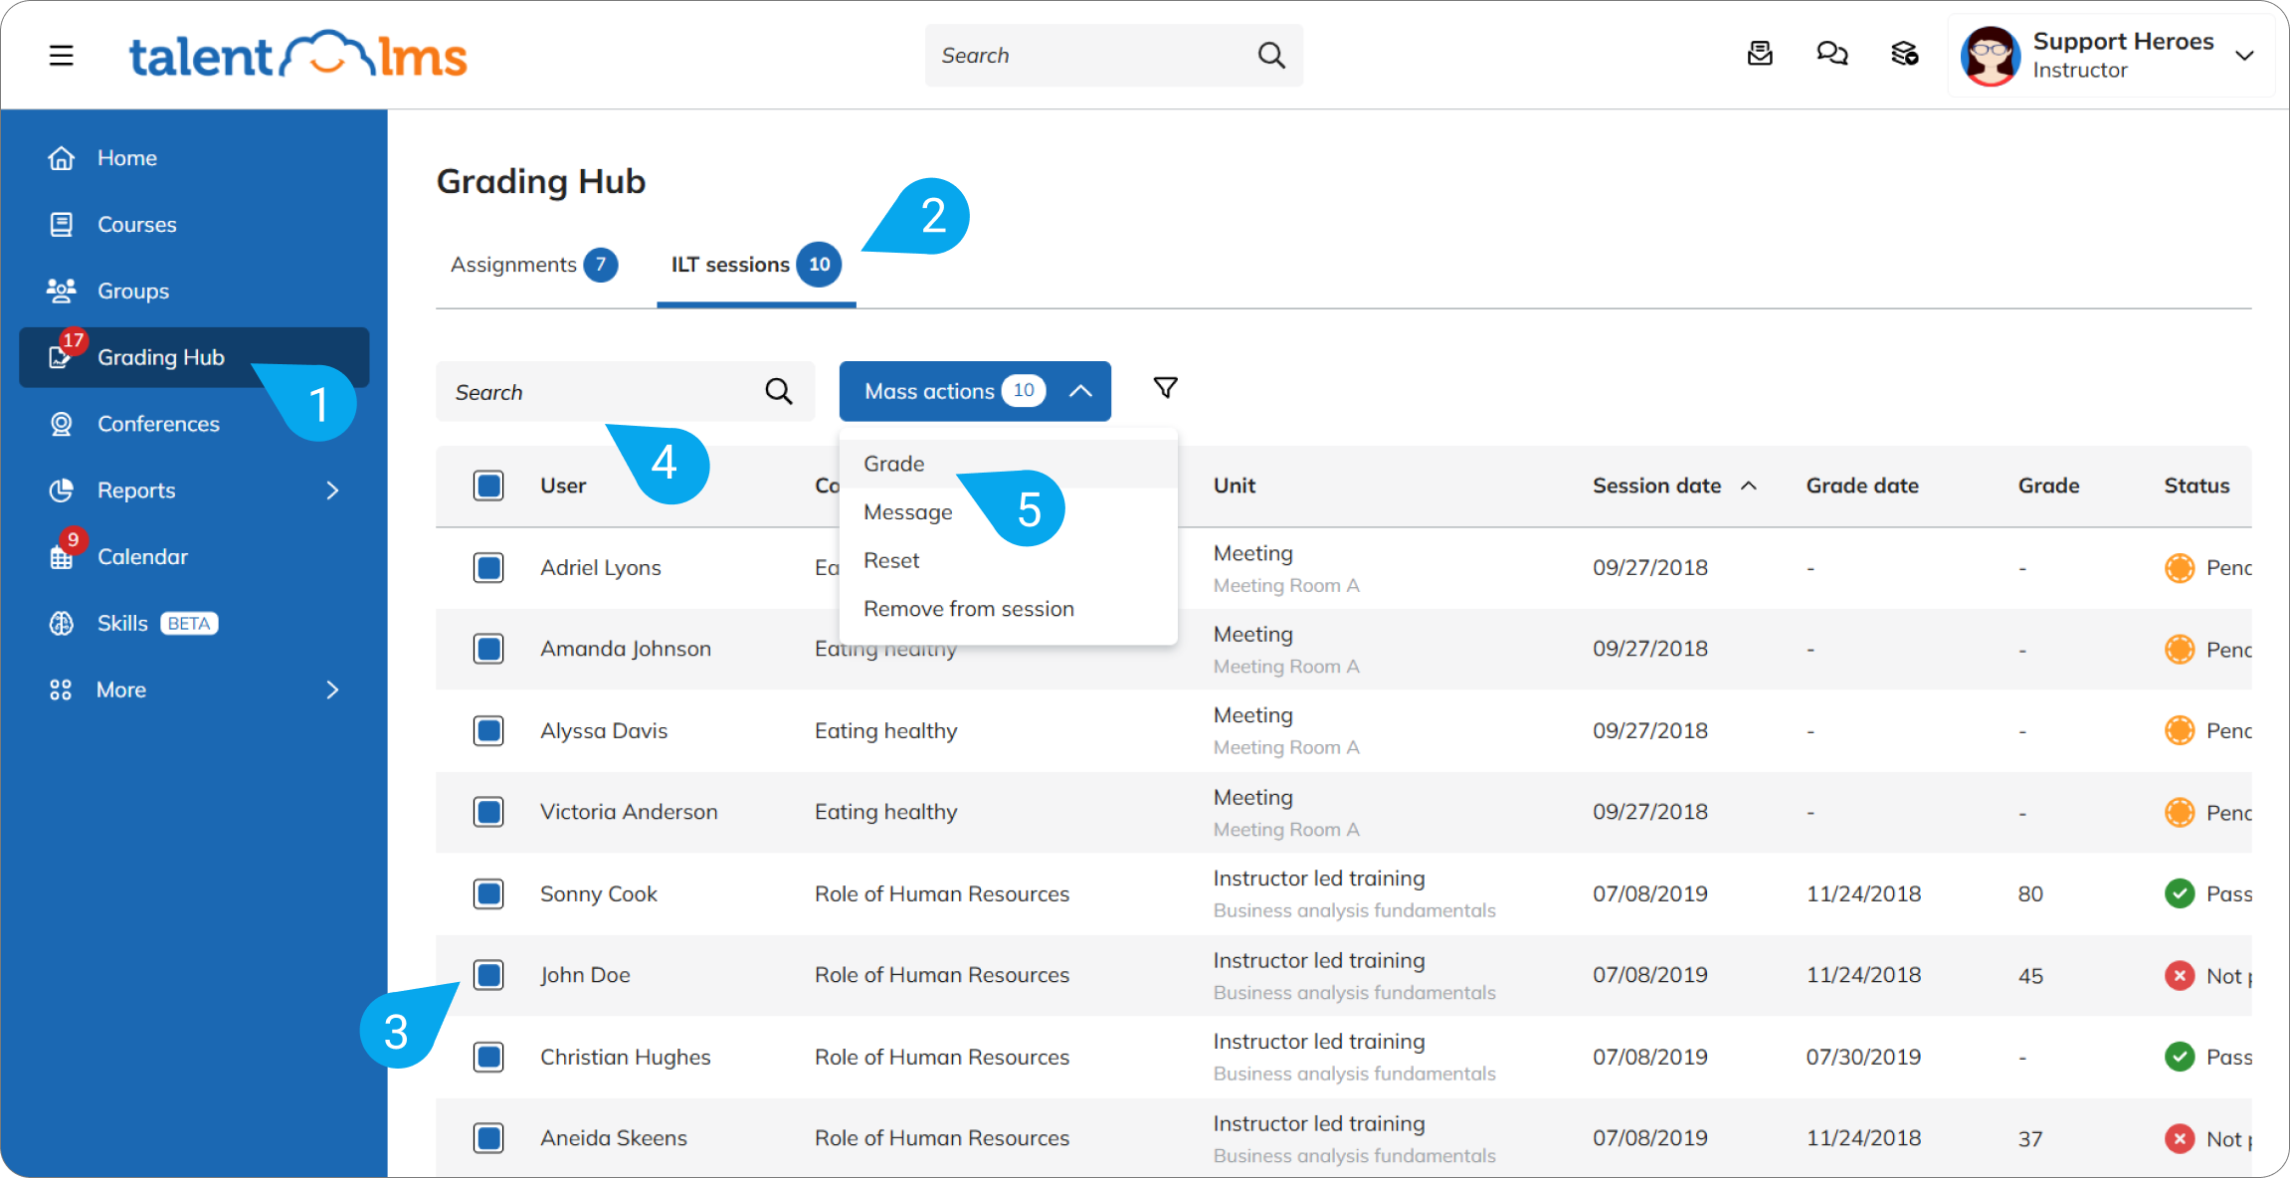The width and height of the screenshot is (2290, 1178).
Task: Click Pending status icon for Amanda Johnson
Action: 2180,650
